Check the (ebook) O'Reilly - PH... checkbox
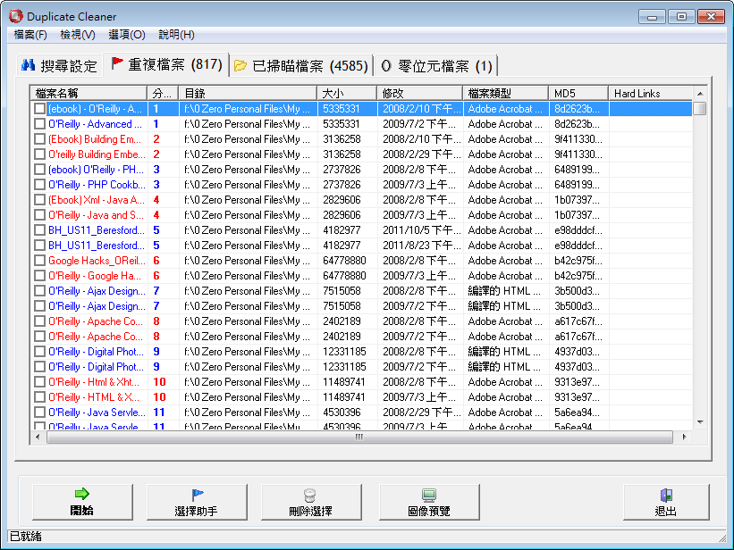Screen dimensions: 734x550 [x=40, y=170]
